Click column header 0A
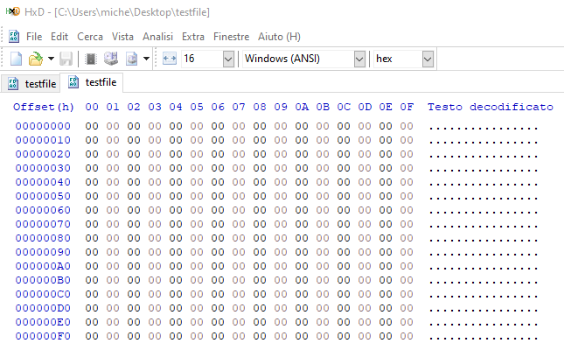The image size is (564, 343). click(x=302, y=107)
